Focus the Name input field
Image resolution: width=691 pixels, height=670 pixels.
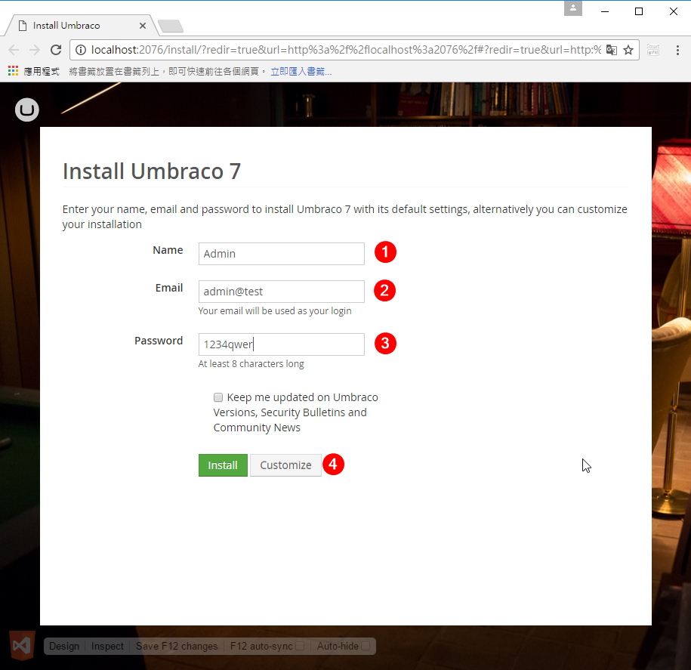point(281,254)
